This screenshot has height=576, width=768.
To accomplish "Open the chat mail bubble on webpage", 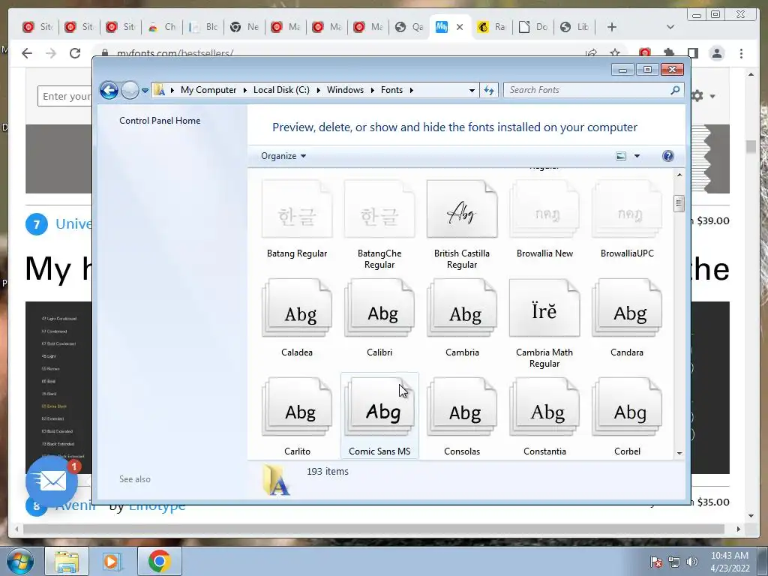I will (x=52, y=481).
